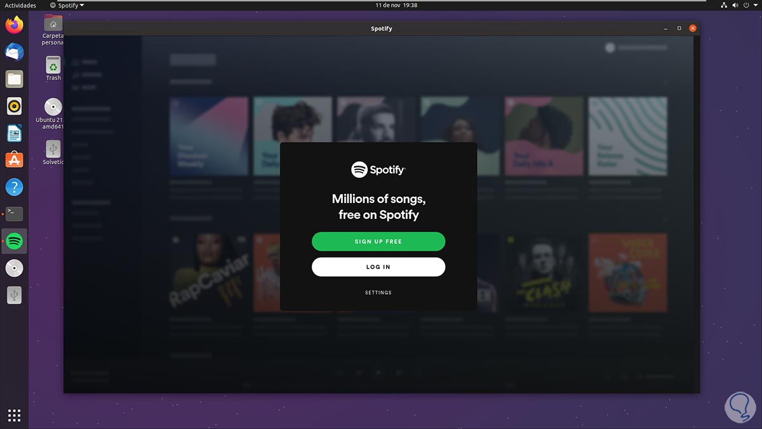Viewport: 762px width, 429px height.
Task: Maximize the Spotify window
Action: click(x=679, y=29)
